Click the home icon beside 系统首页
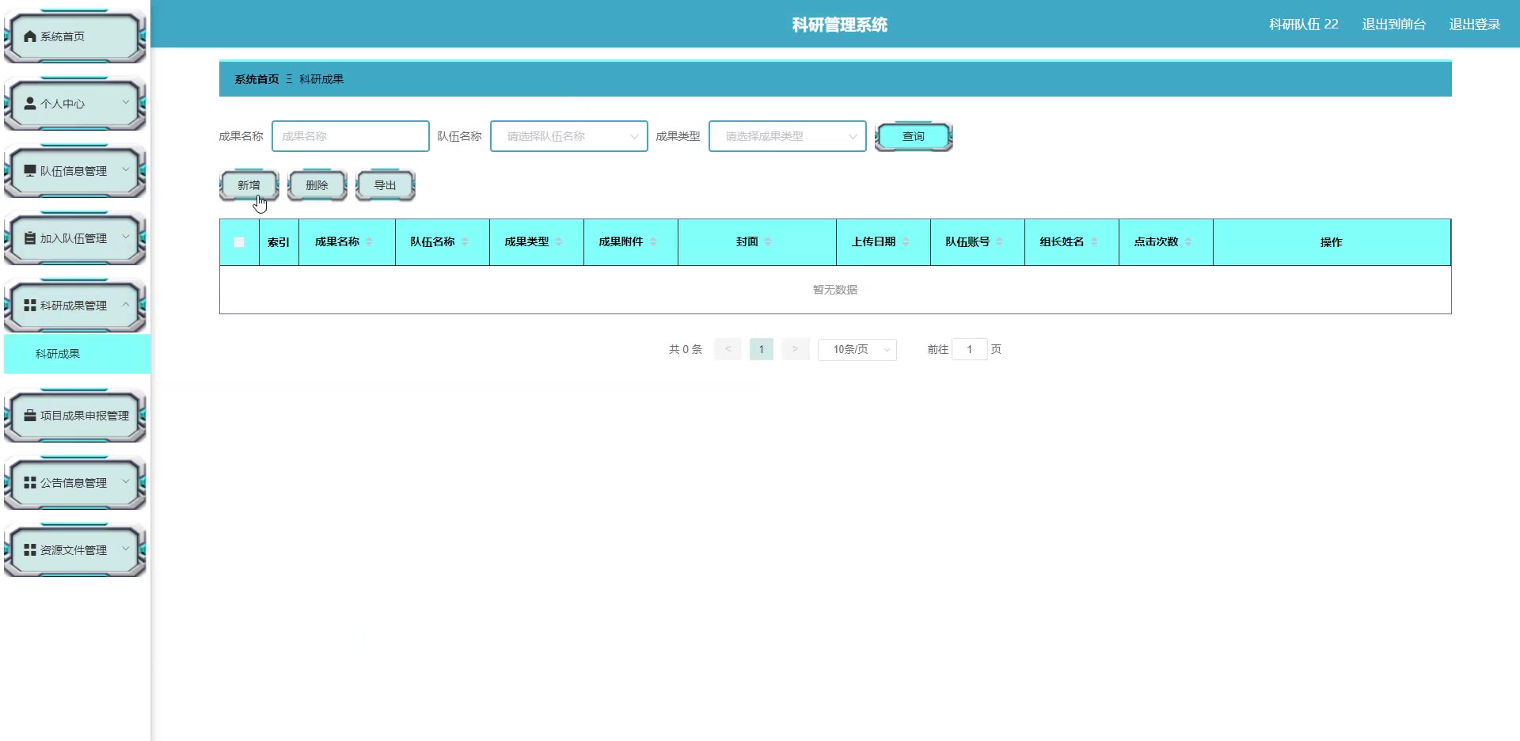This screenshot has height=741, width=1520. tap(30, 36)
